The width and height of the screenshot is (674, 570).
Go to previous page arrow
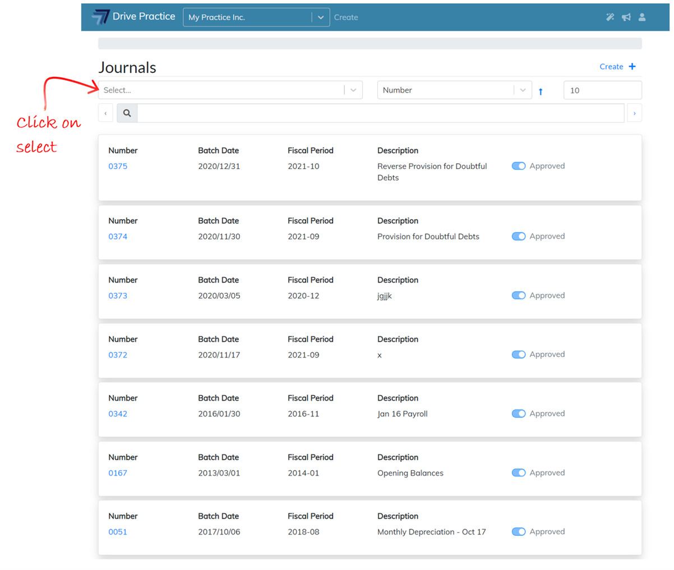[x=105, y=113]
